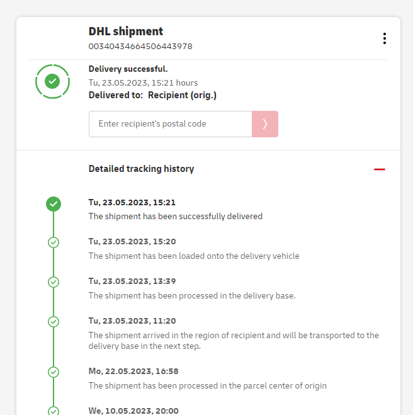Open the three-dot shipment options menu

click(384, 38)
